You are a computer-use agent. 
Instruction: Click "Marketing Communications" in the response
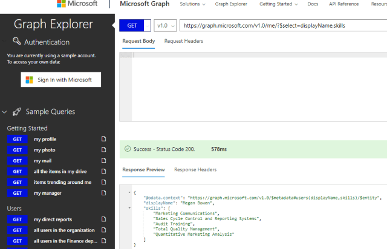click(185, 213)
